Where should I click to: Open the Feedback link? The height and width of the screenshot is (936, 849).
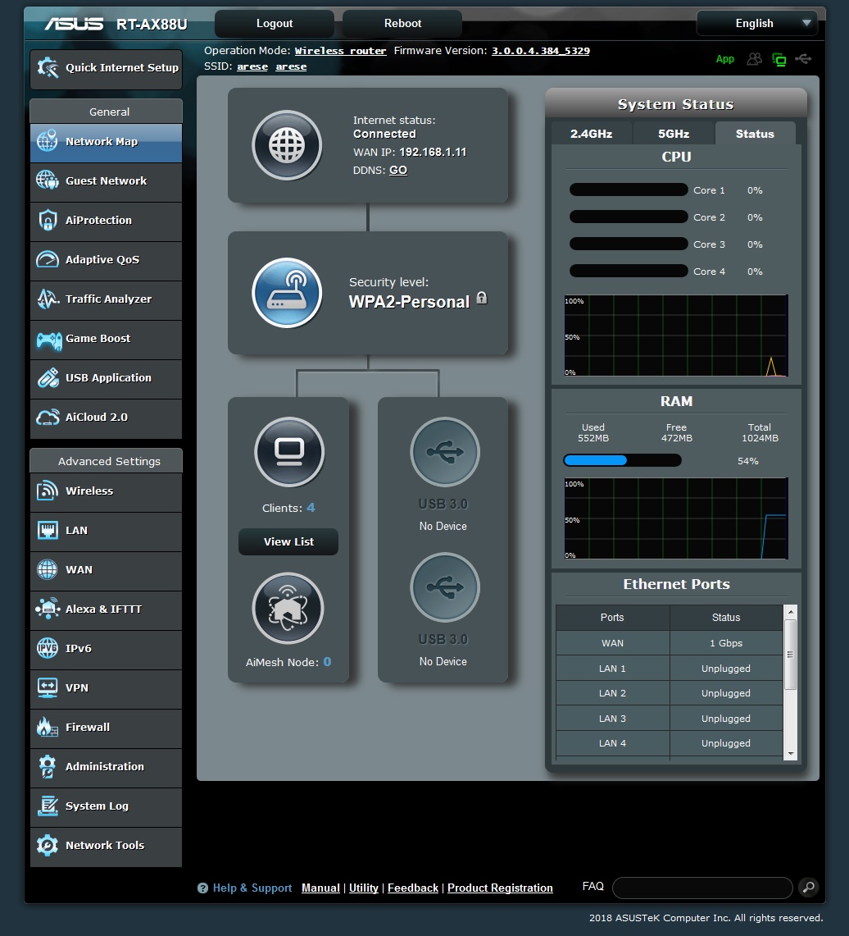(412, 888)
